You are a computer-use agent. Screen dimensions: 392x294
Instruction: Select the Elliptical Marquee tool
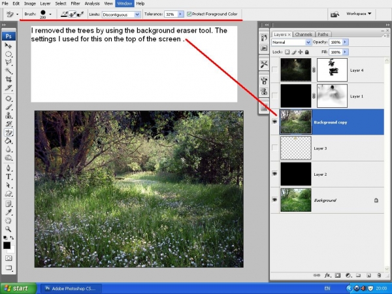pos(8,54)
